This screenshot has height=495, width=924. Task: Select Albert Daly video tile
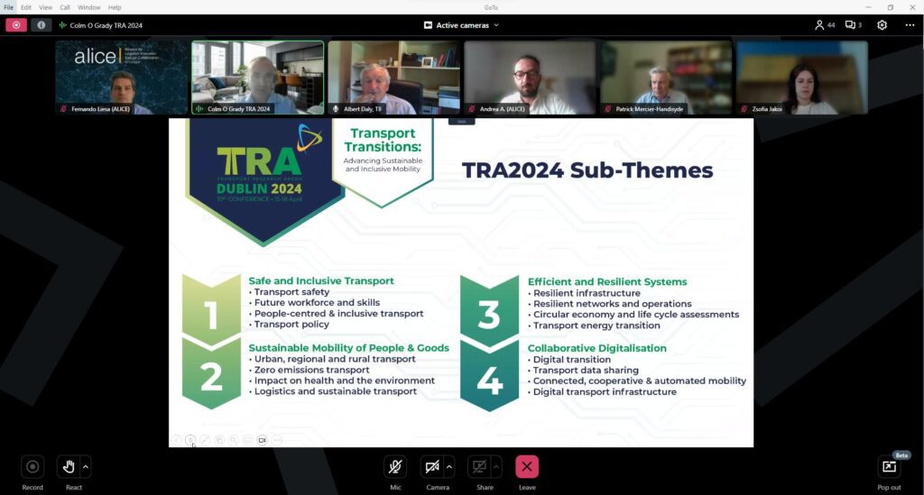393,78
